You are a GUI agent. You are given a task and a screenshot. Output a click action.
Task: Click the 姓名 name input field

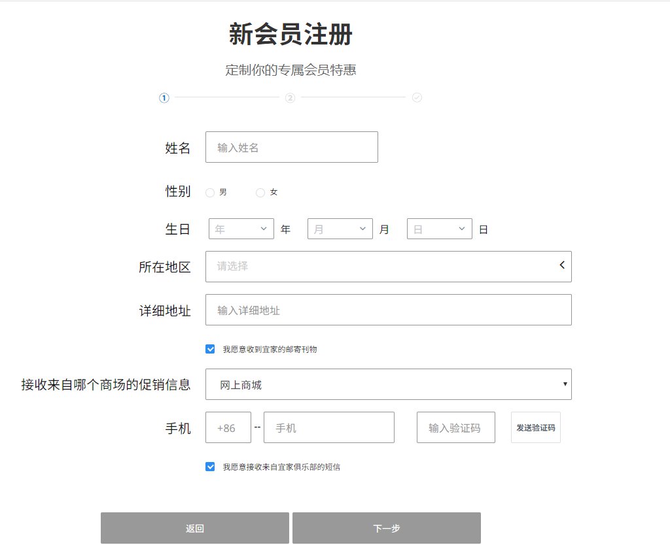[292, 146]
